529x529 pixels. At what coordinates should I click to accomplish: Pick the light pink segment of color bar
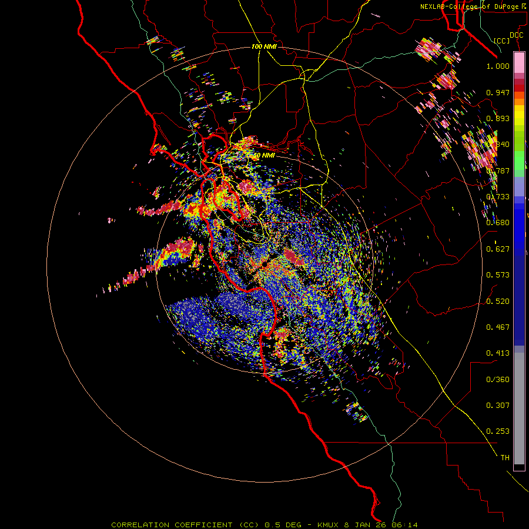[519, 63]
